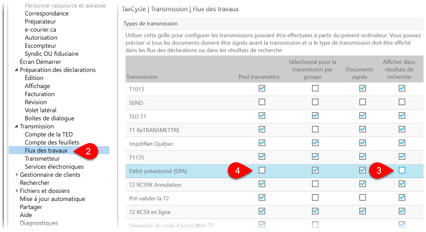Open the Partager settings
Viewport: 426px width, 232px height.
(x=31, y=207)
